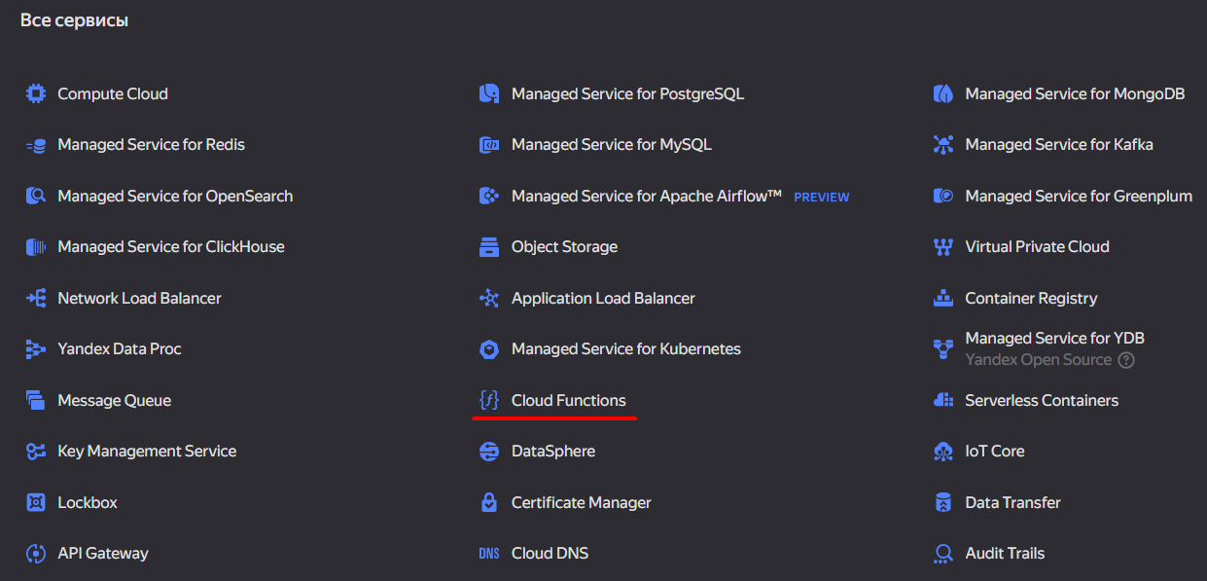The image size is (1207, 581).
Task: Click the Audit Trails magnifier icon
Action: [x=943, y=554]
